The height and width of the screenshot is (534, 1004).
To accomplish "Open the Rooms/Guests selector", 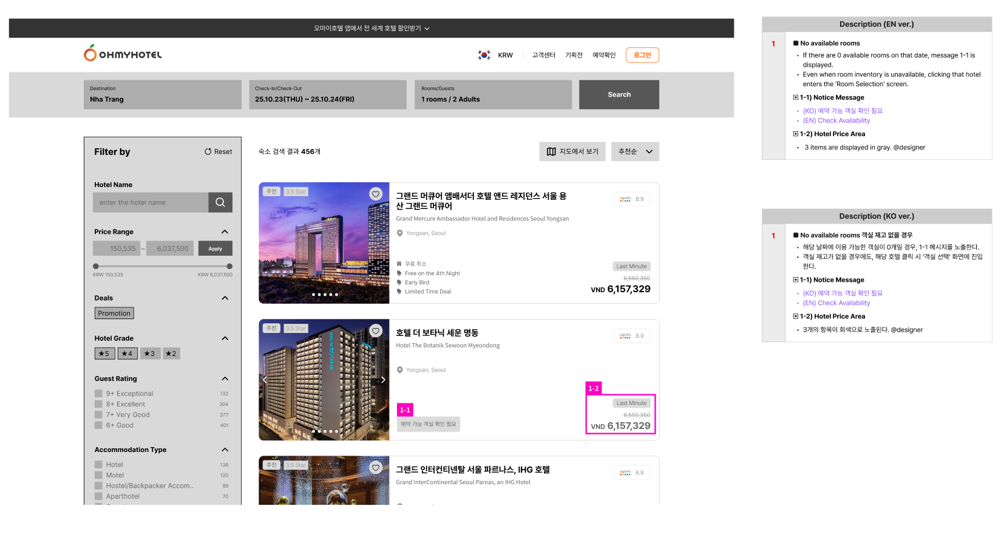I will (x=493, y=95).
